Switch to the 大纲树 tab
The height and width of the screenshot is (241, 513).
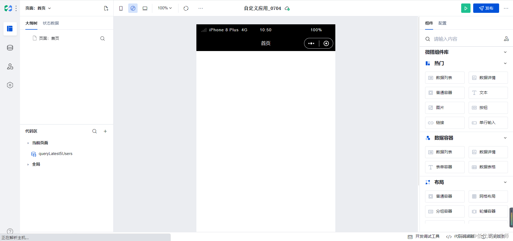tap(31, 23)
